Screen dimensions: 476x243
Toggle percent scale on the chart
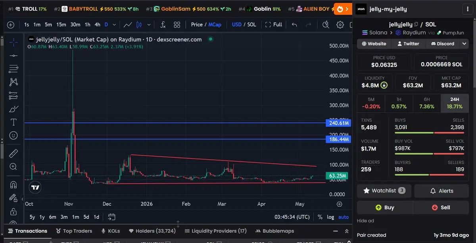320,217
